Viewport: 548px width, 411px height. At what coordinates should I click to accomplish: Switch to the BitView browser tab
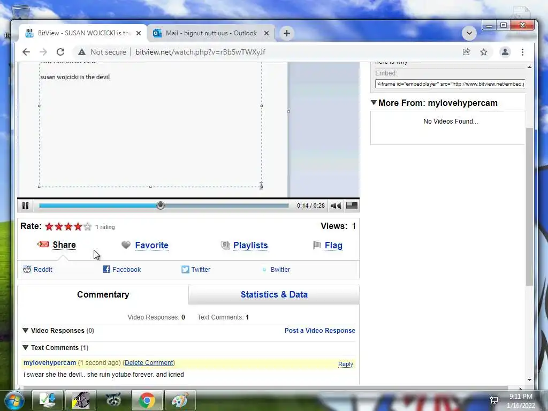coord(83,33)
